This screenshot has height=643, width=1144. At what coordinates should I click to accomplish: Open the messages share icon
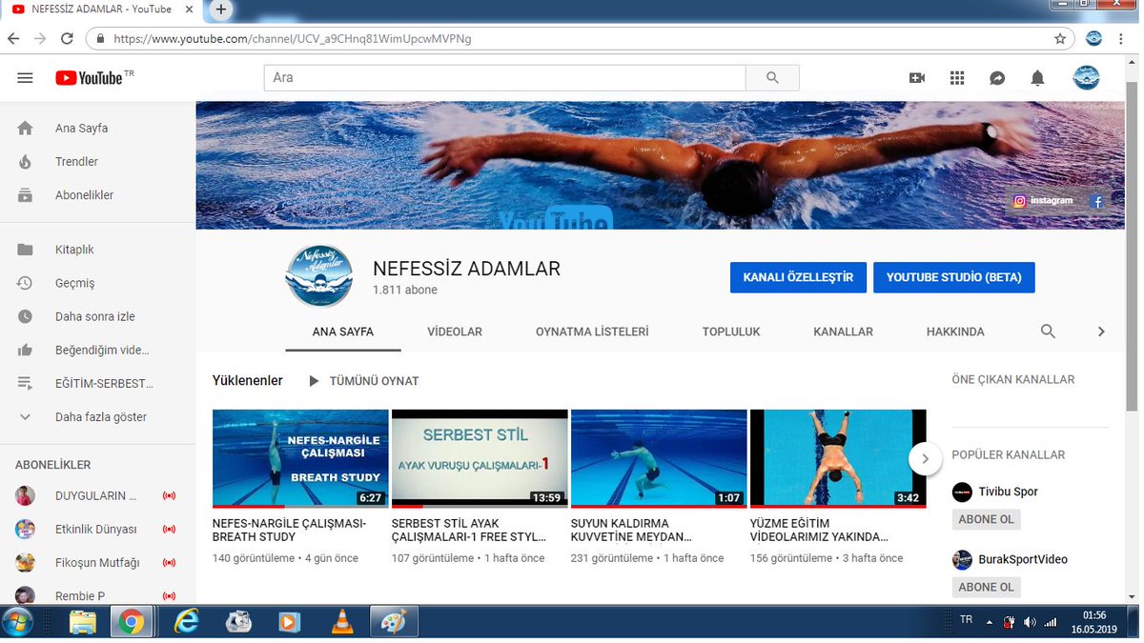click(997, 78)
